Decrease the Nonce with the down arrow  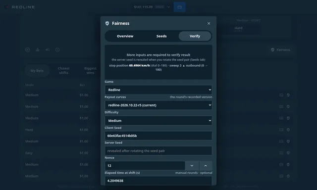[x=192, y=166]
